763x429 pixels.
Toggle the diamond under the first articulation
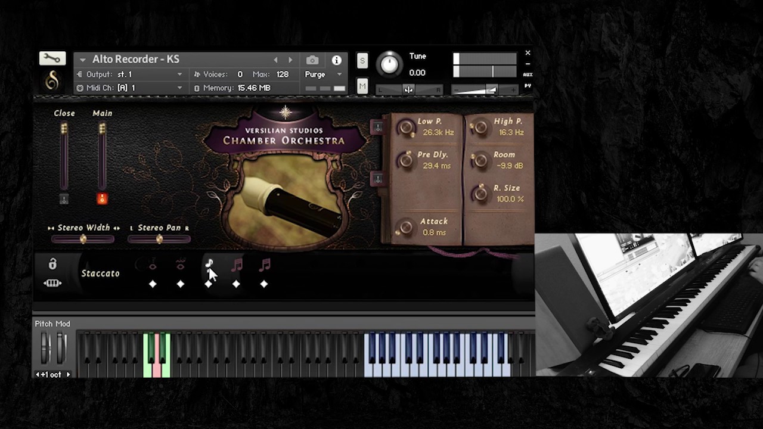[153, 284]
